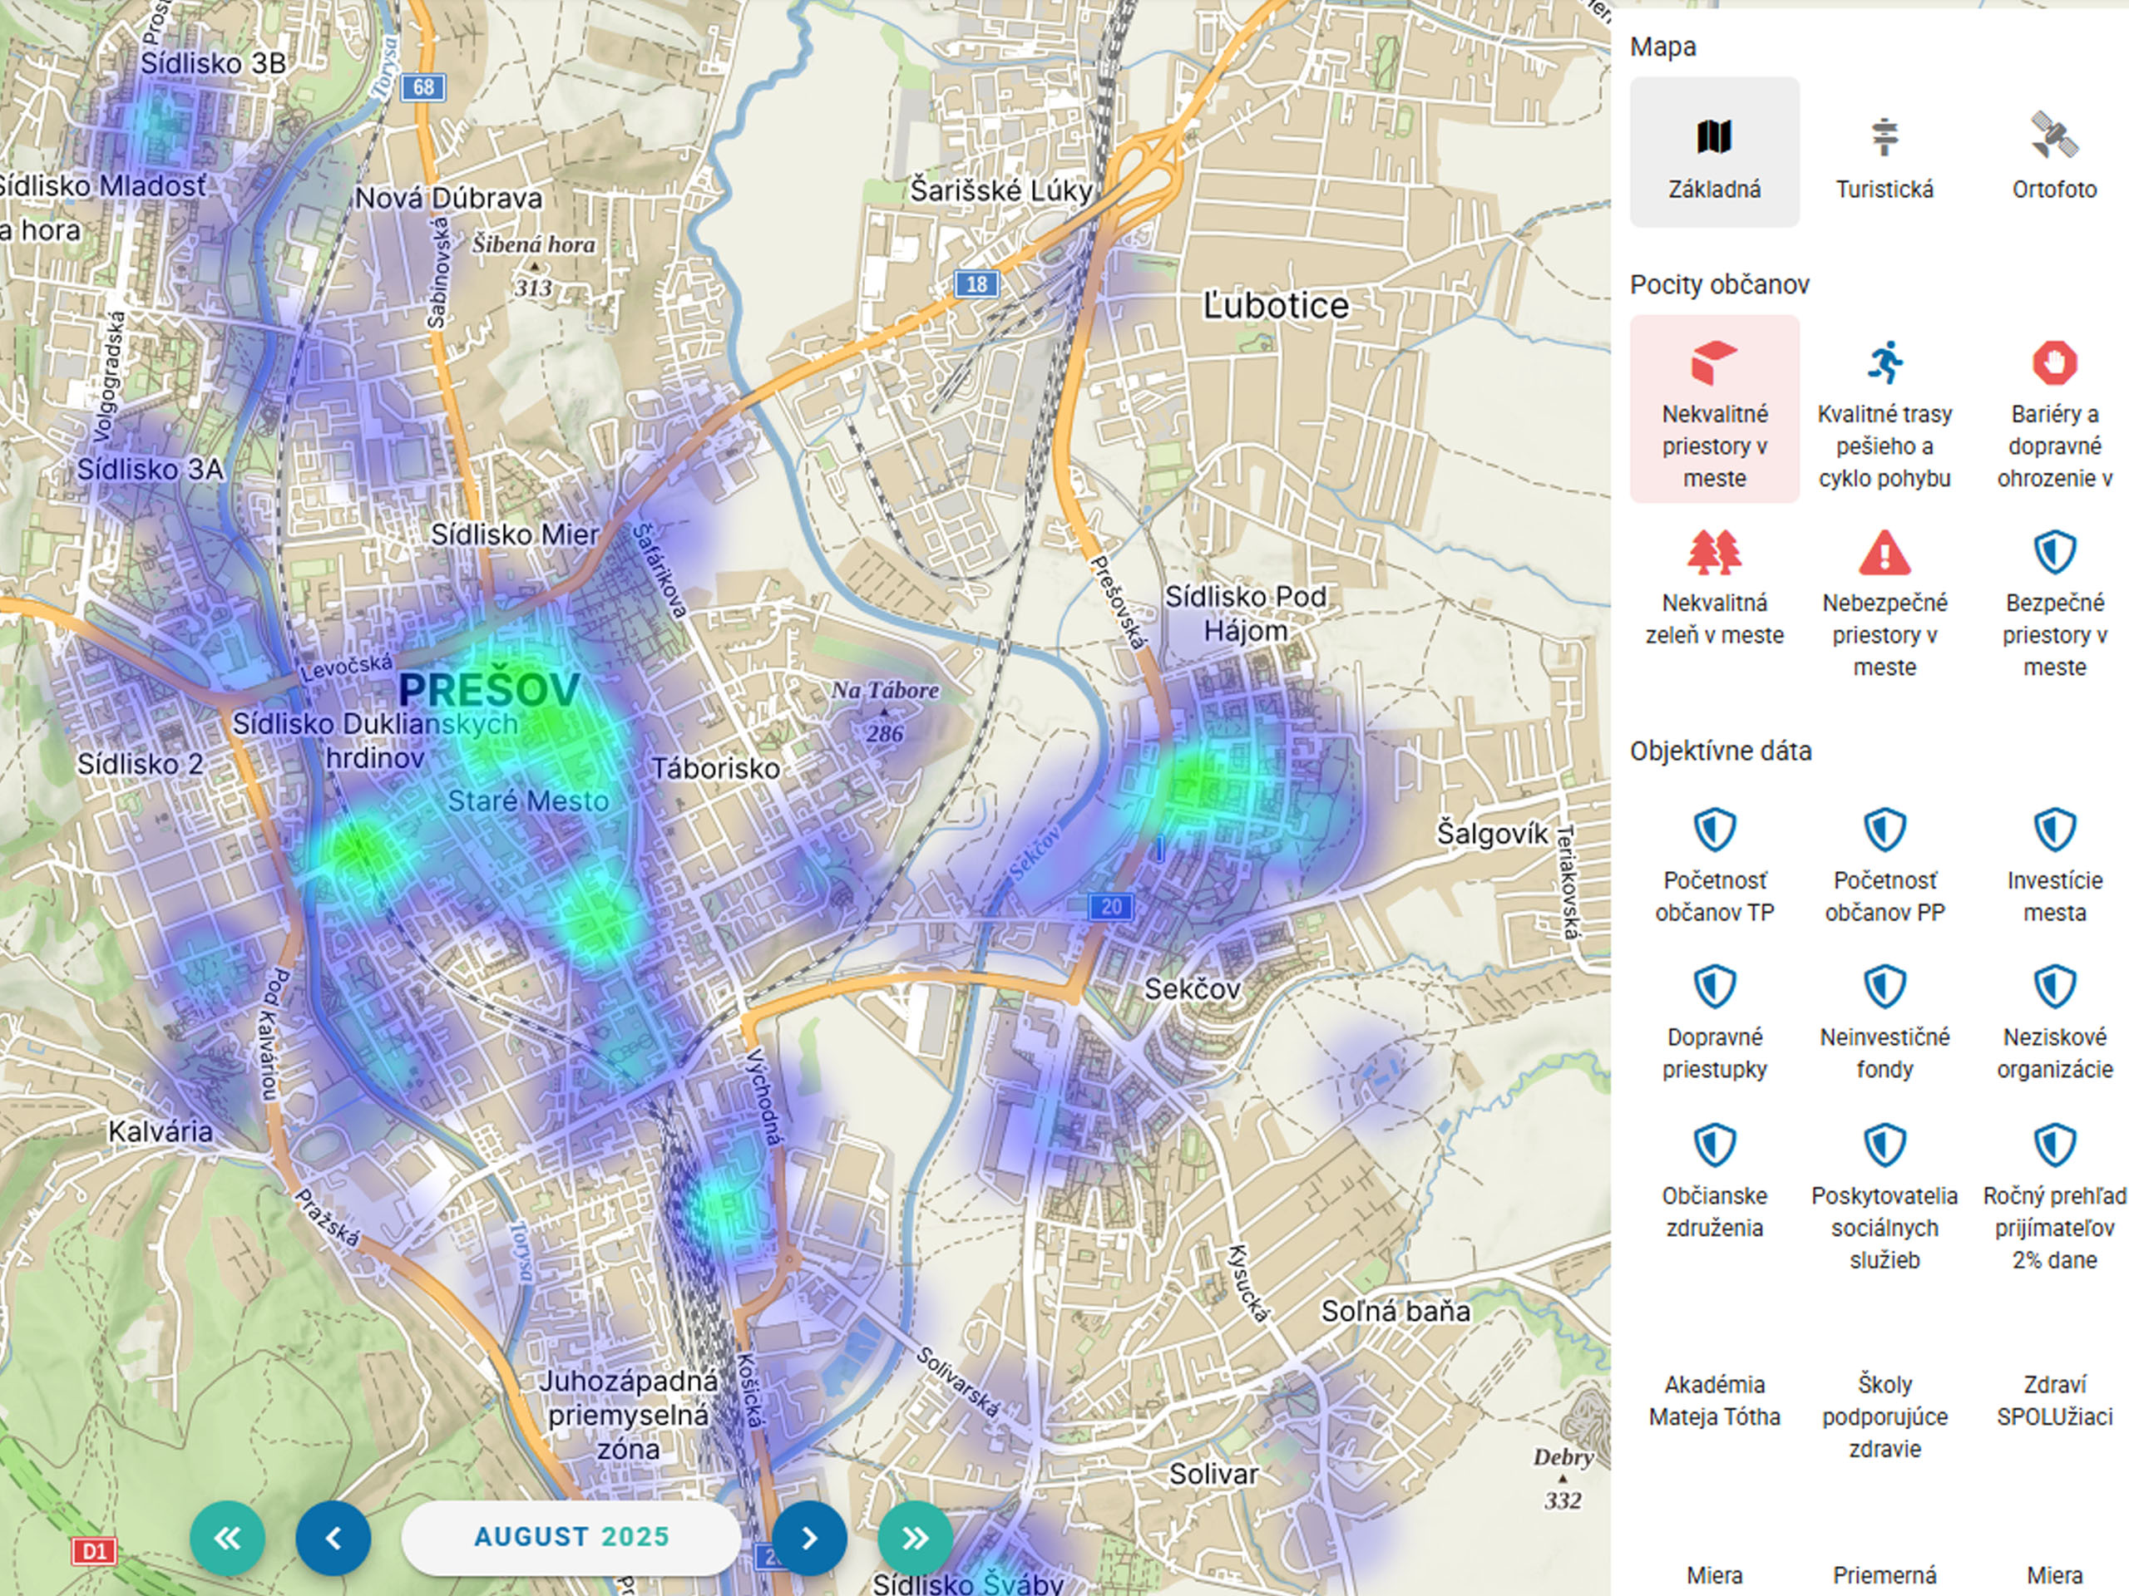Click the Šarišské Lúky map label
Image resolution: width=2129 pixels, height=1596 pixels.
1002,190
